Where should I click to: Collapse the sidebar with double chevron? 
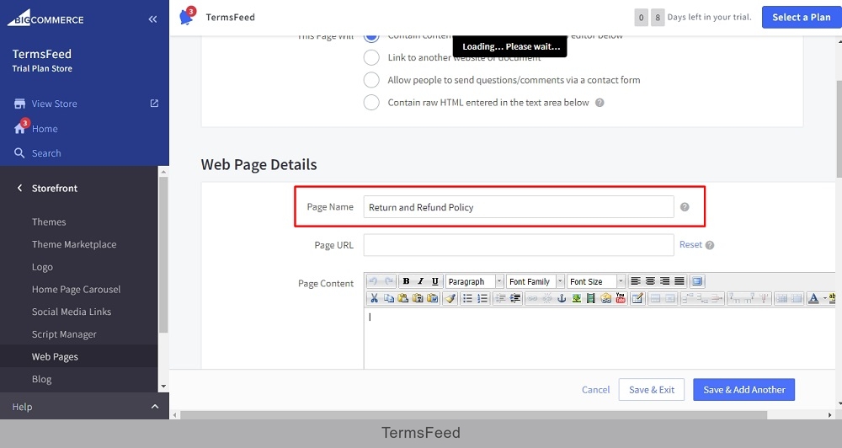(x=152, y=19)
